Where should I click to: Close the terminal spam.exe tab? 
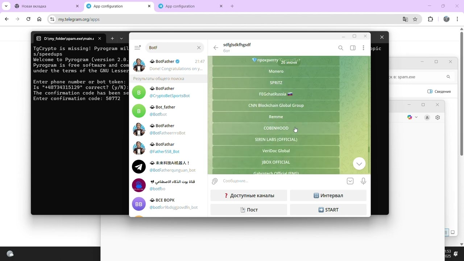[100, 38]
